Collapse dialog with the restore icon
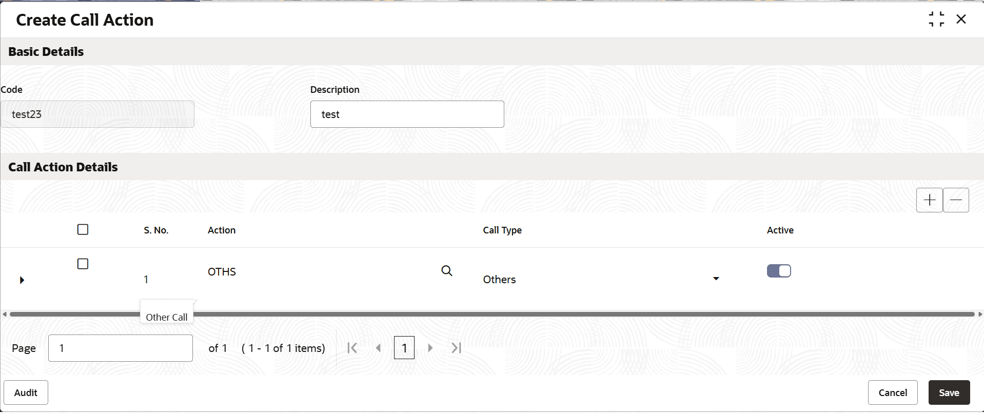This screenshot has width=984, height=413. 936,19
